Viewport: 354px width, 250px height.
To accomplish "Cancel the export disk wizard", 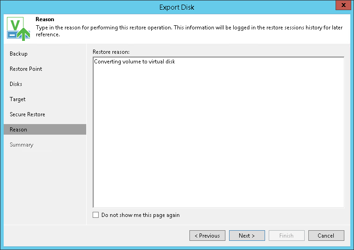I will click(x=326, y=236).
